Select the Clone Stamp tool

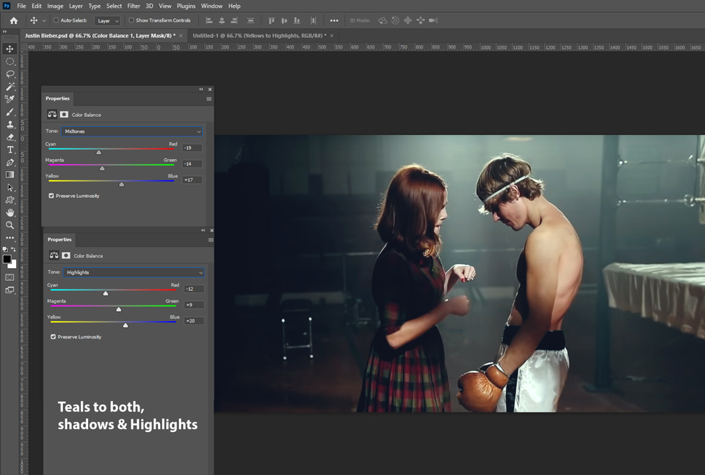click(x=10, y=125)
